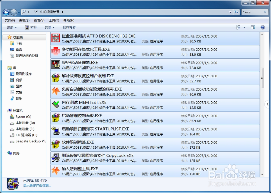The height and width of the screenshot is (193, 271).
Task: Click 大小: 164 KB of STARTUPLIST.EXE
Action: tap(191, 134)
